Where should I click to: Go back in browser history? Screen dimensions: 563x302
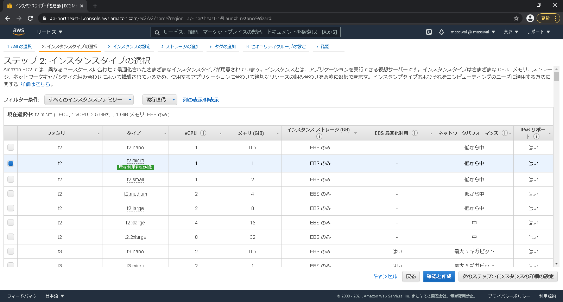8,18
